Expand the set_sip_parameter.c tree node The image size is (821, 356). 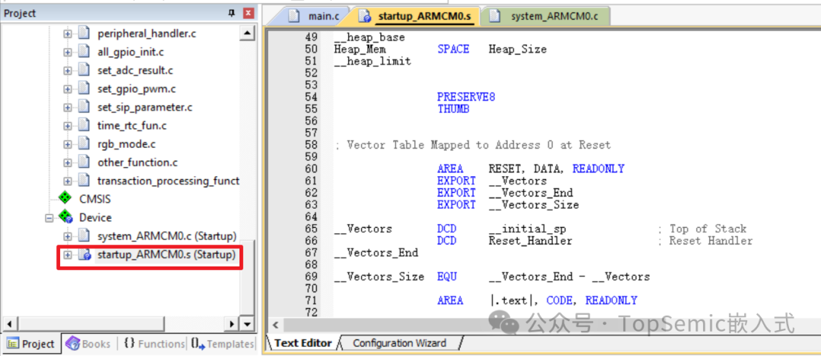[68, 108]
